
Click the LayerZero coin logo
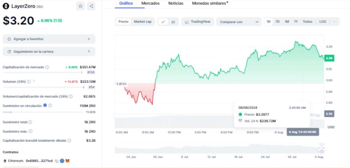pos(6,6)
